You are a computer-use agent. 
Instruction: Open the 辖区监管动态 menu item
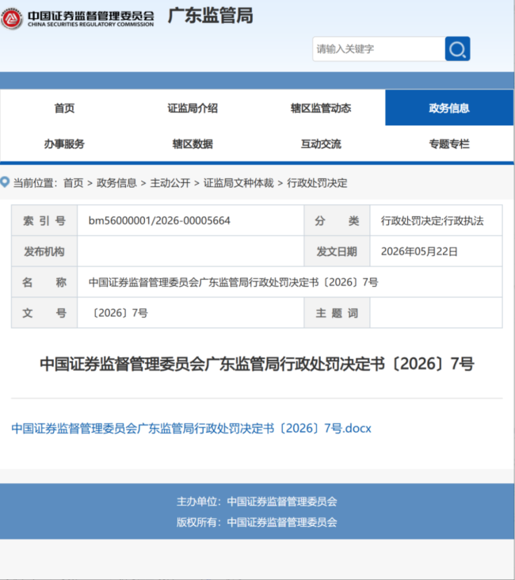(x=321, y=108)
